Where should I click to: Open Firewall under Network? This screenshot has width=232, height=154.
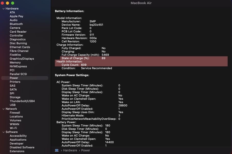click(x=15, y=113)
